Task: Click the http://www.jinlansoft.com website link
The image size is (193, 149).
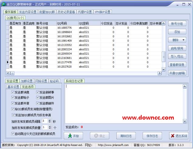Action: 113,145
